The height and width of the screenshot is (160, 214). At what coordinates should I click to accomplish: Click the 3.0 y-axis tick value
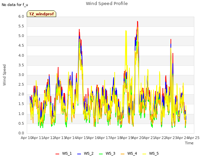[x=21, y=75]
